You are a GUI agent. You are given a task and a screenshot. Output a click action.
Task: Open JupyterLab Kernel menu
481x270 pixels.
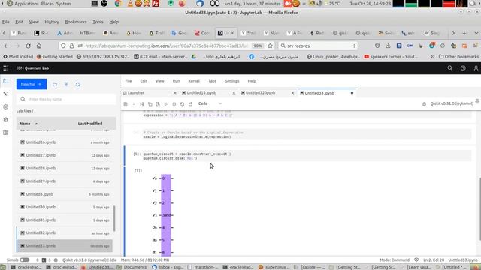tap(194, 81)
